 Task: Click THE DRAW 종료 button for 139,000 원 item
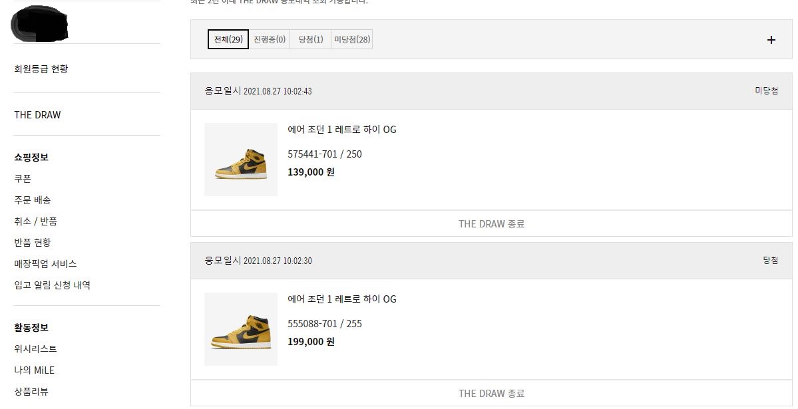[x=491, y=223]
